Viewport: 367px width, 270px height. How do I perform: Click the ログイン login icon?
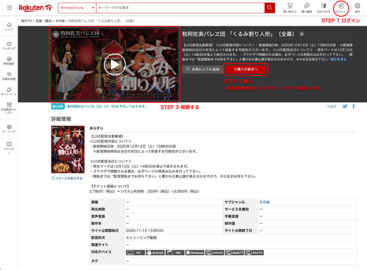click(341, 7)
